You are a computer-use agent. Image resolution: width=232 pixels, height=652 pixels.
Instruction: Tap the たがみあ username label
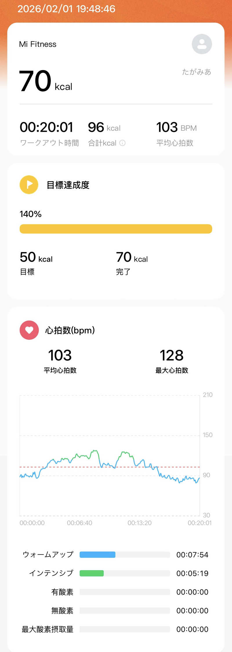tap(196, 72)
